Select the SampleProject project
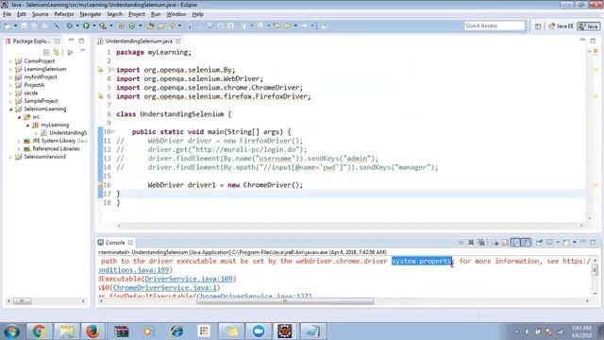Image resolution: width=604 pixels, height=340 pixels. [41, 101]
